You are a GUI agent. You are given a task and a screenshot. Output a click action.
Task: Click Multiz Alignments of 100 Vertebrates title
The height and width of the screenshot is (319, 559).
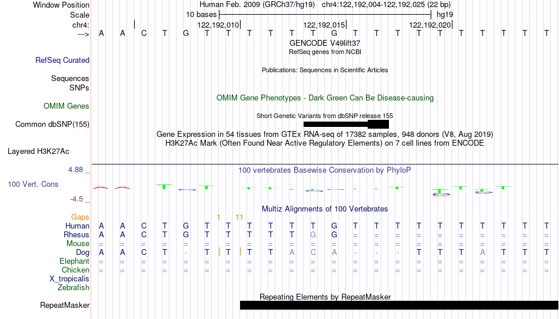(x=325, y=209)
